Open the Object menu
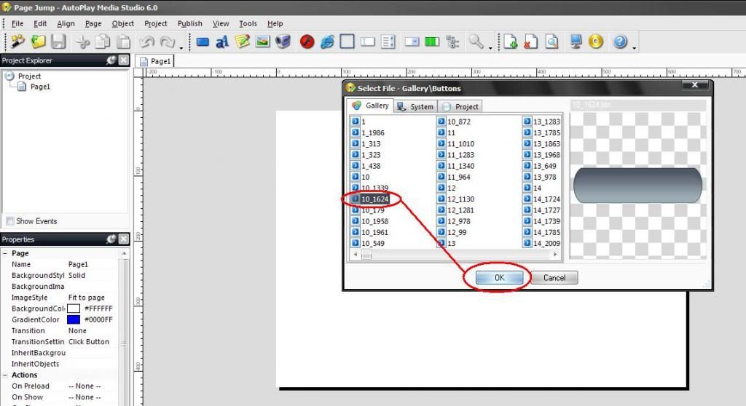The width and height of the screenshot is (746, 406). click(122, 23)
